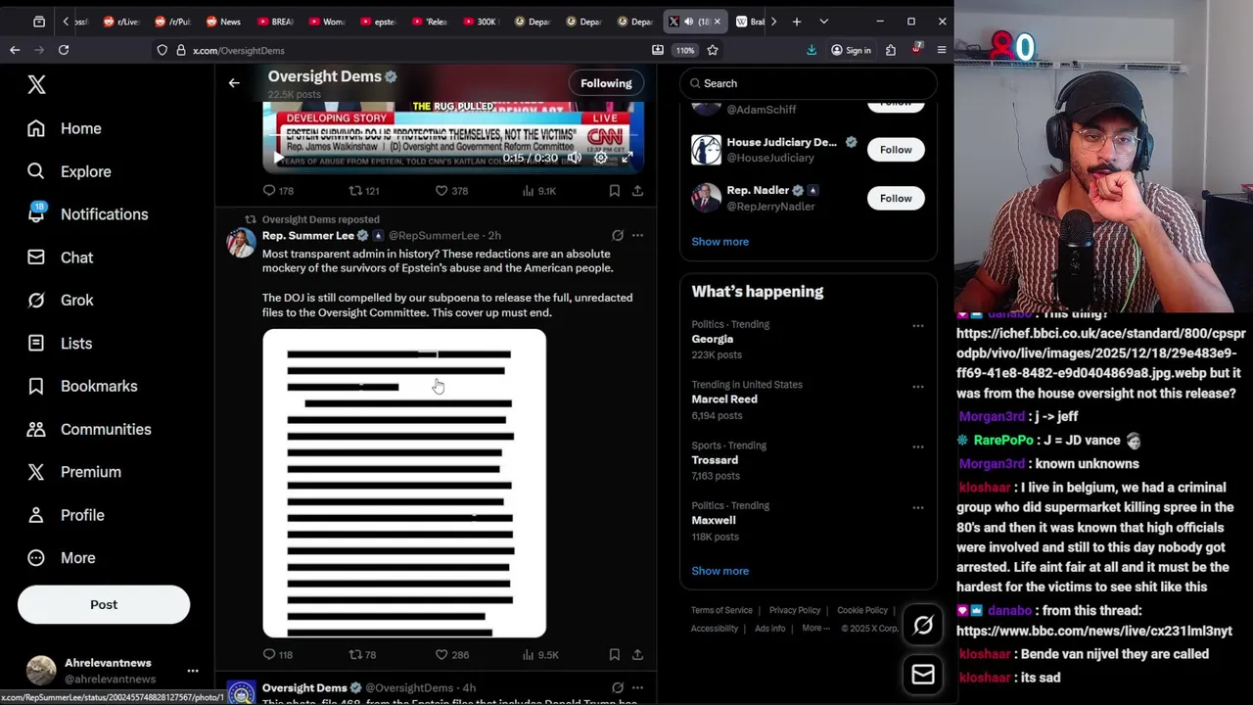
Task: Open account options next to Ahrelevantnews
Action: point(193,671)
